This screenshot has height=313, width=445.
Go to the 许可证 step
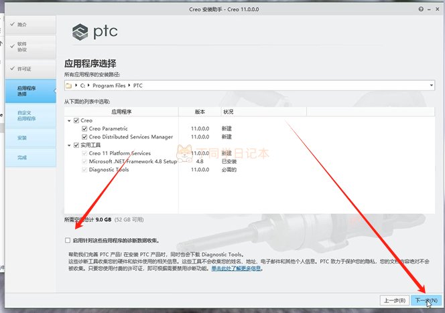coord(31,69)
